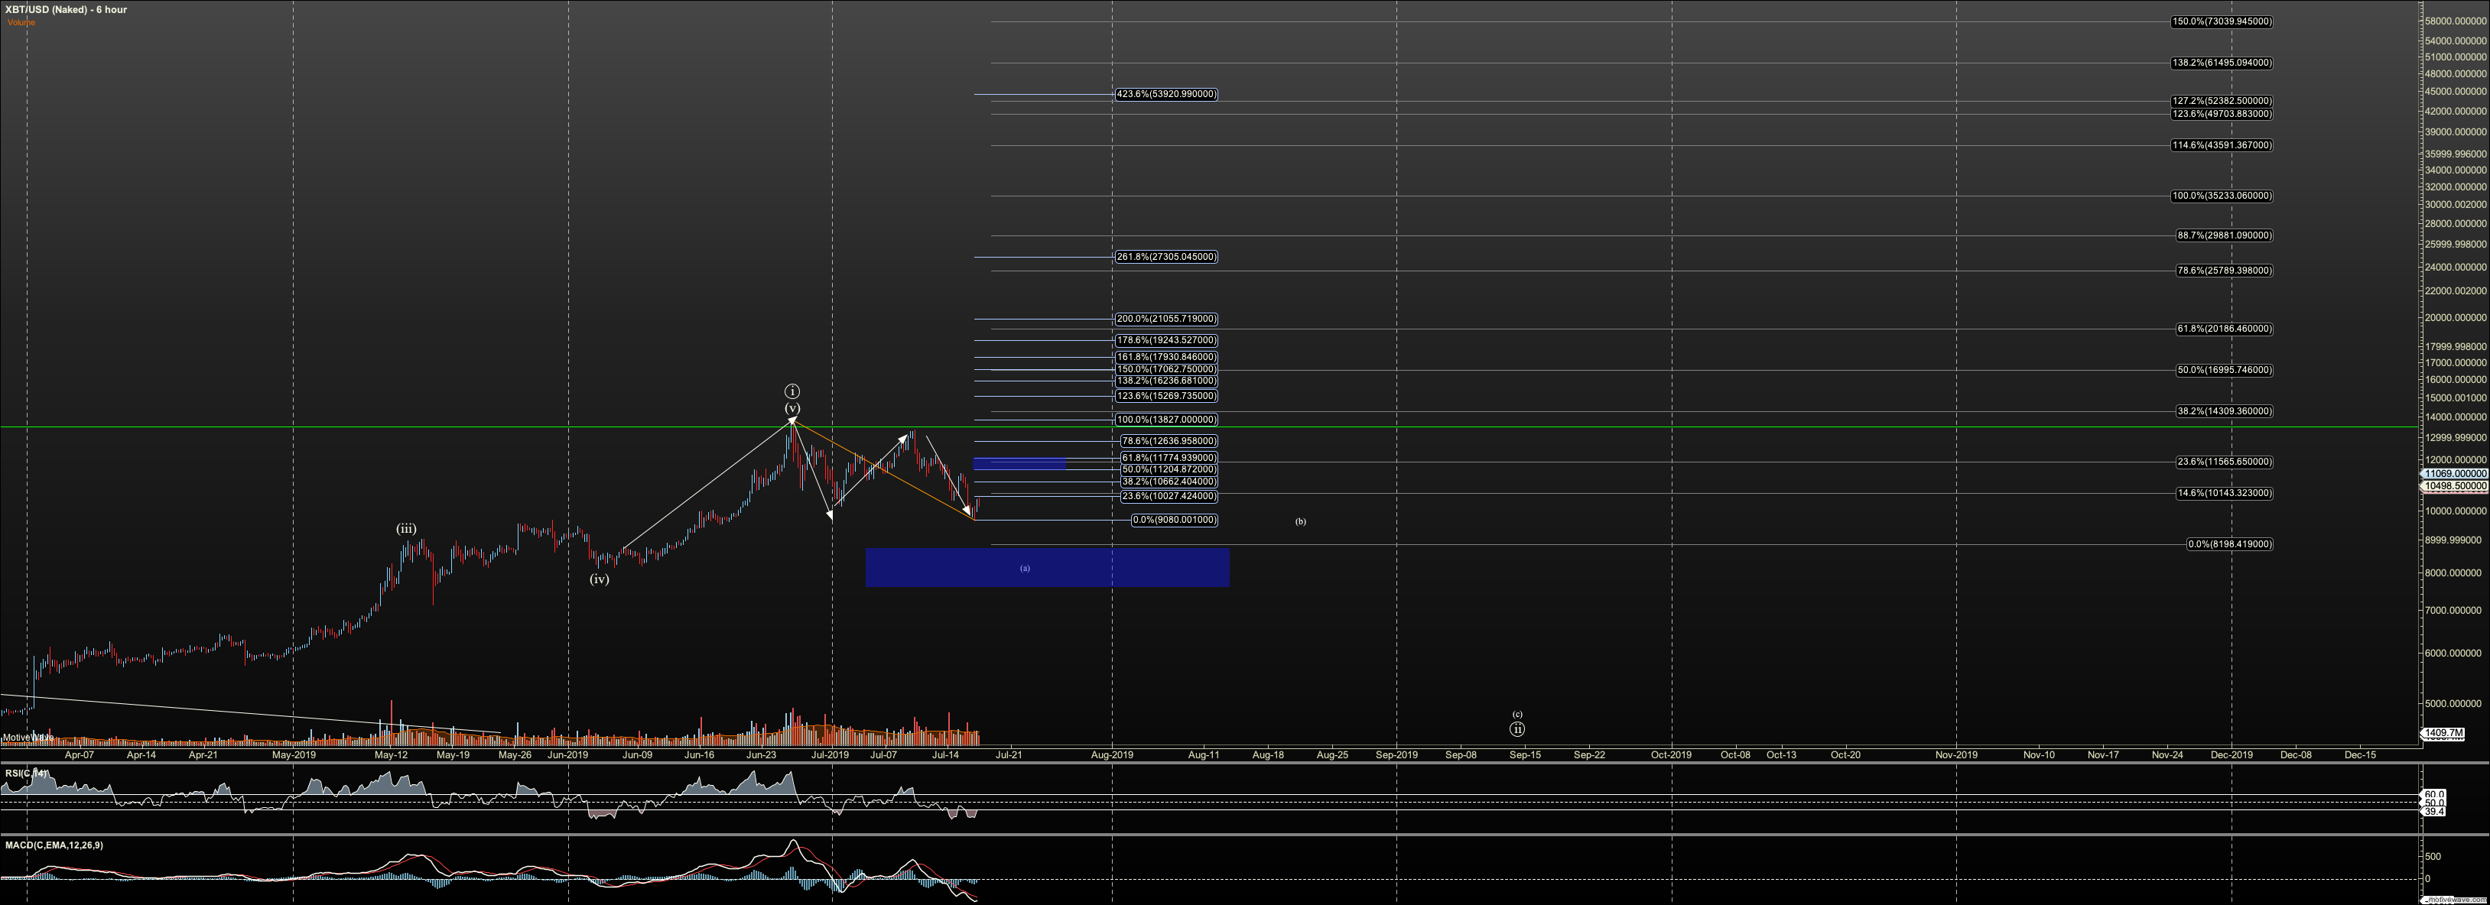
Task: Click the 123.6%(15269.735000) Fibonacci label
Action: [x=1165, y=396]
